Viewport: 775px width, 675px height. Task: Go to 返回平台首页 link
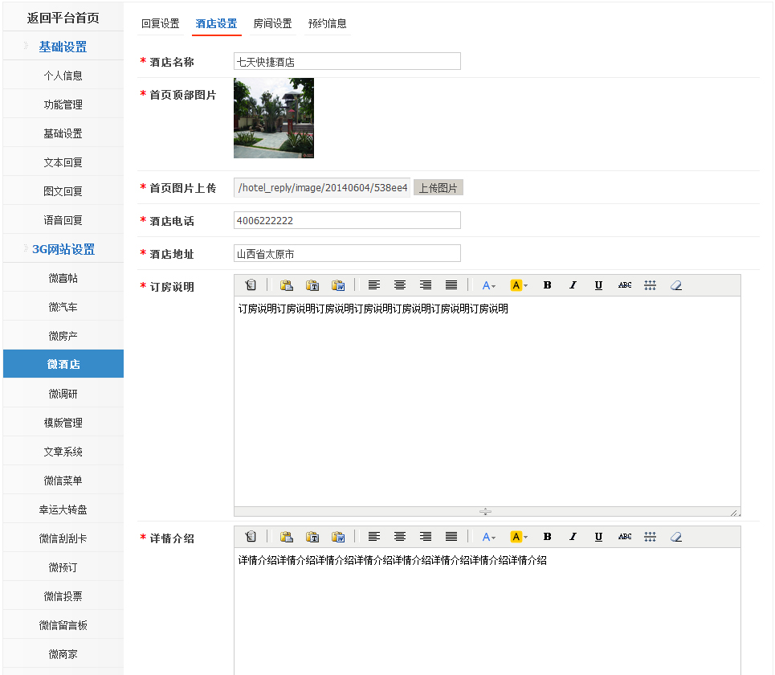click(63, 18)
